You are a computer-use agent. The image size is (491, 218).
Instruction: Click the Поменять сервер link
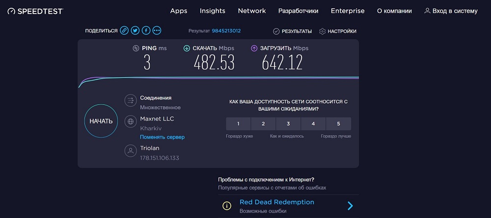coord(162,137)
